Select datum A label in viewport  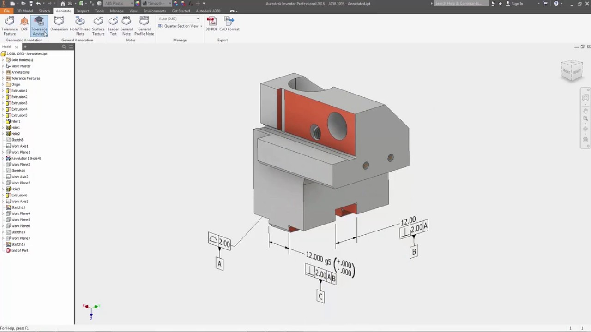click(220, 263)
